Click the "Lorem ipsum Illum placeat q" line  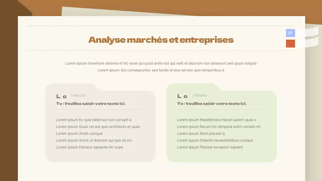click(x=201, y=133)
